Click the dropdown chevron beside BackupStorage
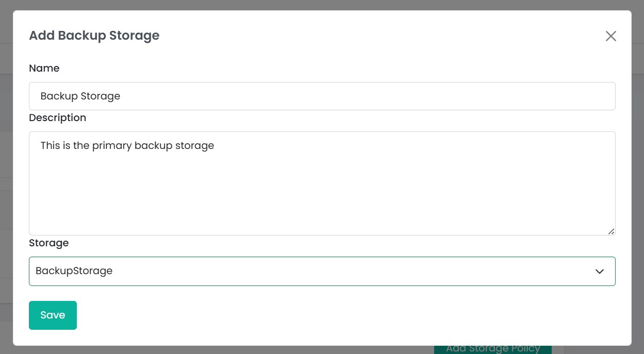Image resolution: width=644 pixels, height=354 pixels. pos(599,271)
